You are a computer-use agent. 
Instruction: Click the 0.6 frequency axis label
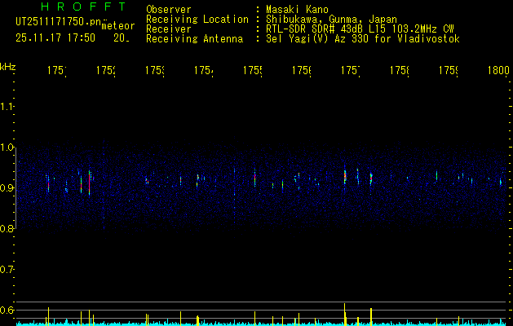click(7, 310)
